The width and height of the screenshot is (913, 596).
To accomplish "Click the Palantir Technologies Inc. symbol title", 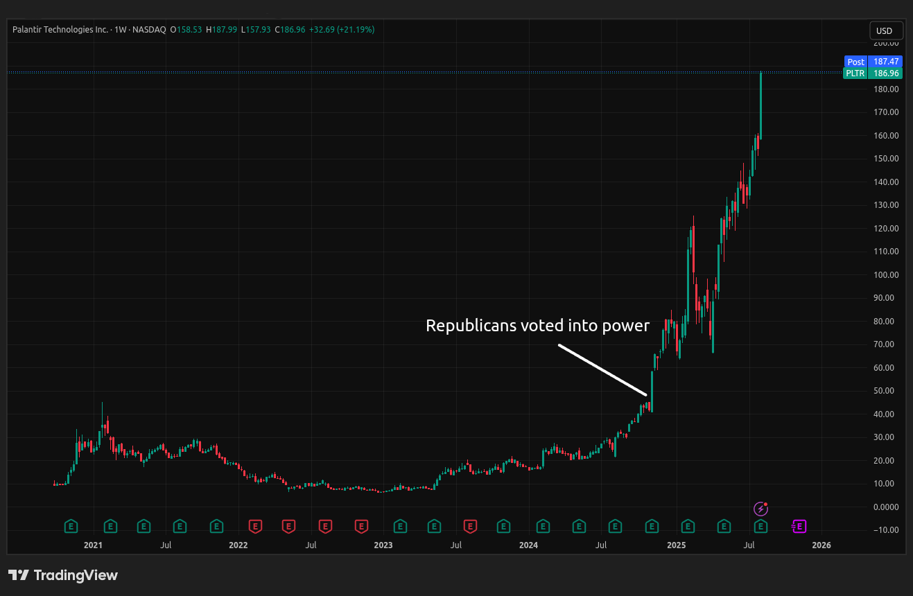I will pyautogui.click(x=60, y=30).
